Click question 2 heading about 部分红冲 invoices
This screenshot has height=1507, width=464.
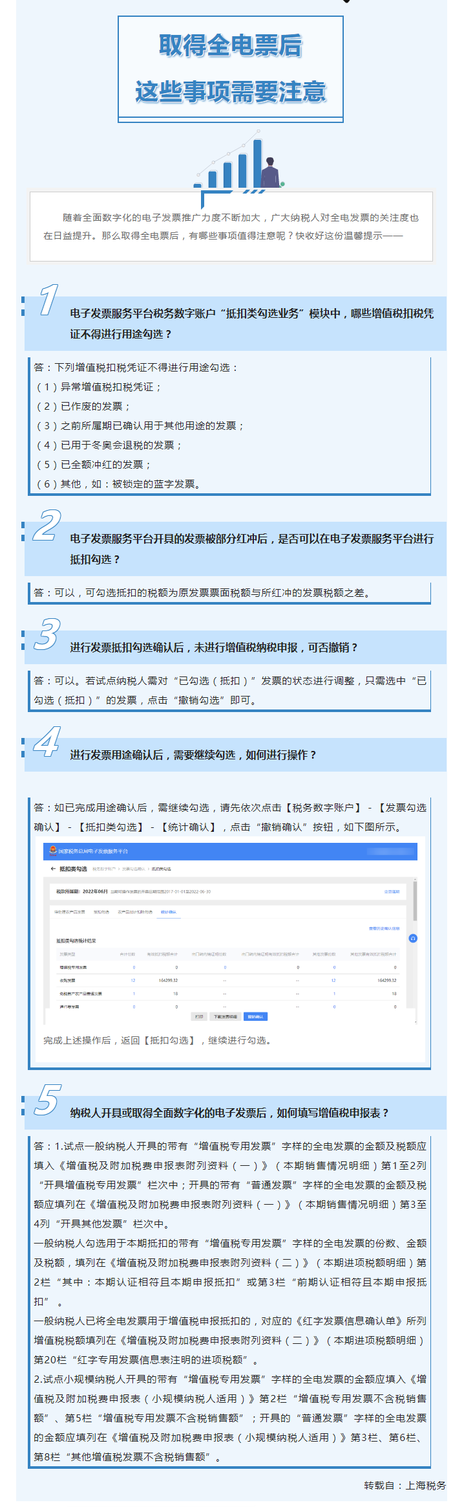[x=252, y=549]
